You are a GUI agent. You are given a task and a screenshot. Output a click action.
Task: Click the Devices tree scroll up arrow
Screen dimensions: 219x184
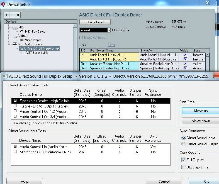(75, 26)
